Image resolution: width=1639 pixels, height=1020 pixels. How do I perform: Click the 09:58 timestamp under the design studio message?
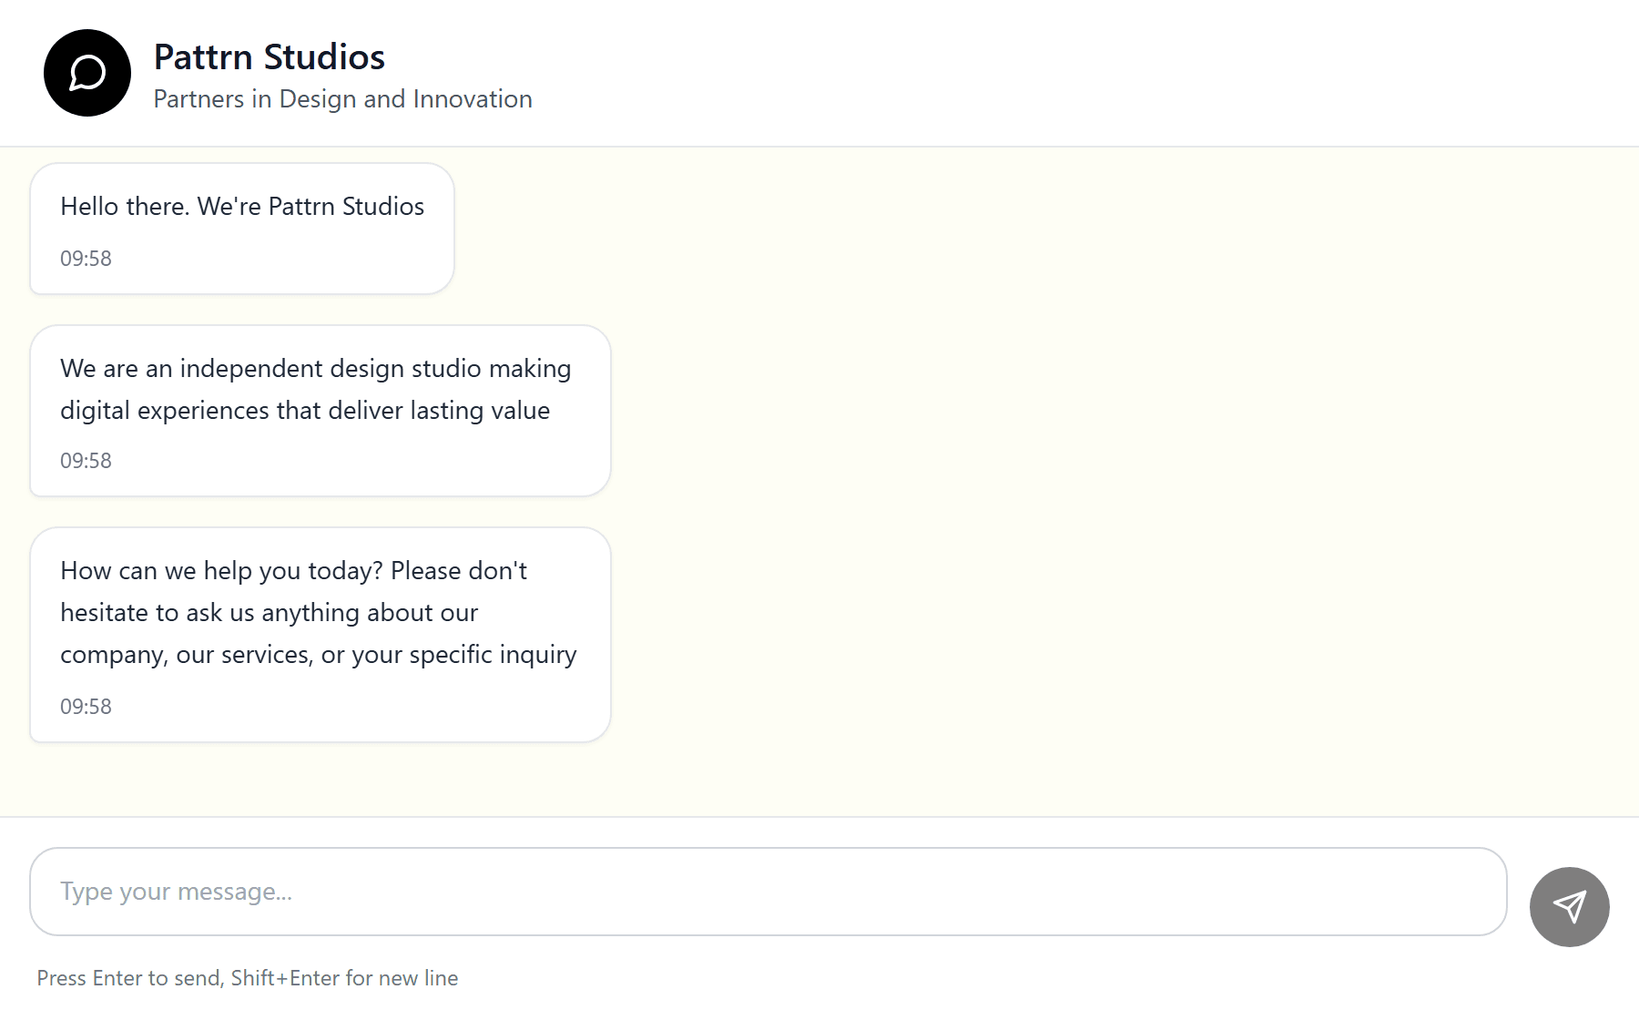pyautogui.click(x=86, y=461)
